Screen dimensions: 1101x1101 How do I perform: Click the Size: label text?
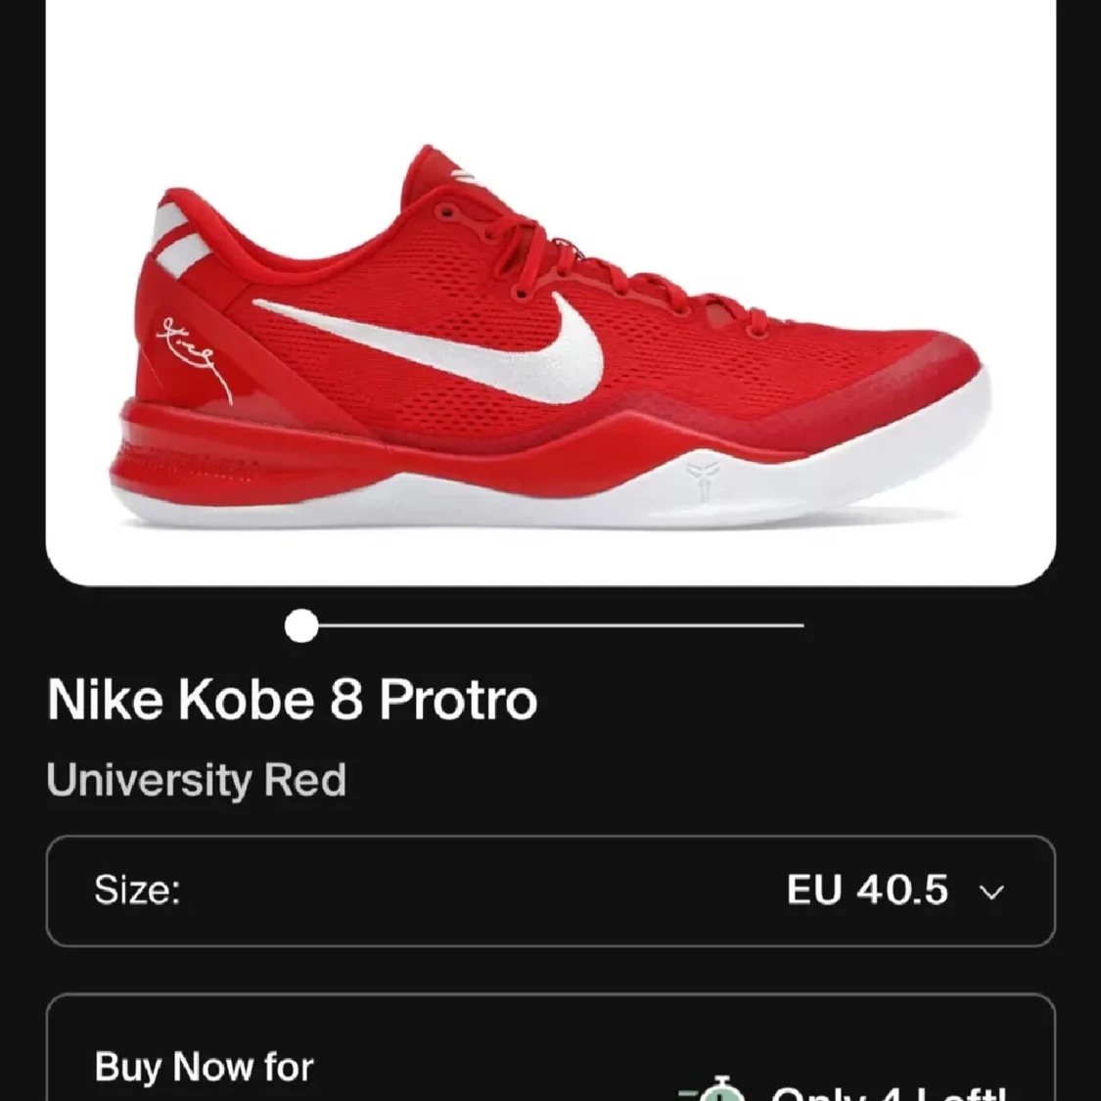pos(138,890)
